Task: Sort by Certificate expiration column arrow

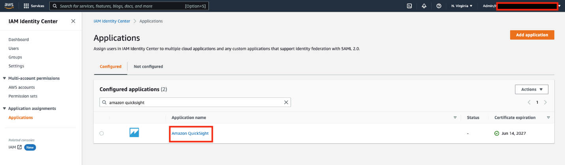Action: tap(548, 117)
